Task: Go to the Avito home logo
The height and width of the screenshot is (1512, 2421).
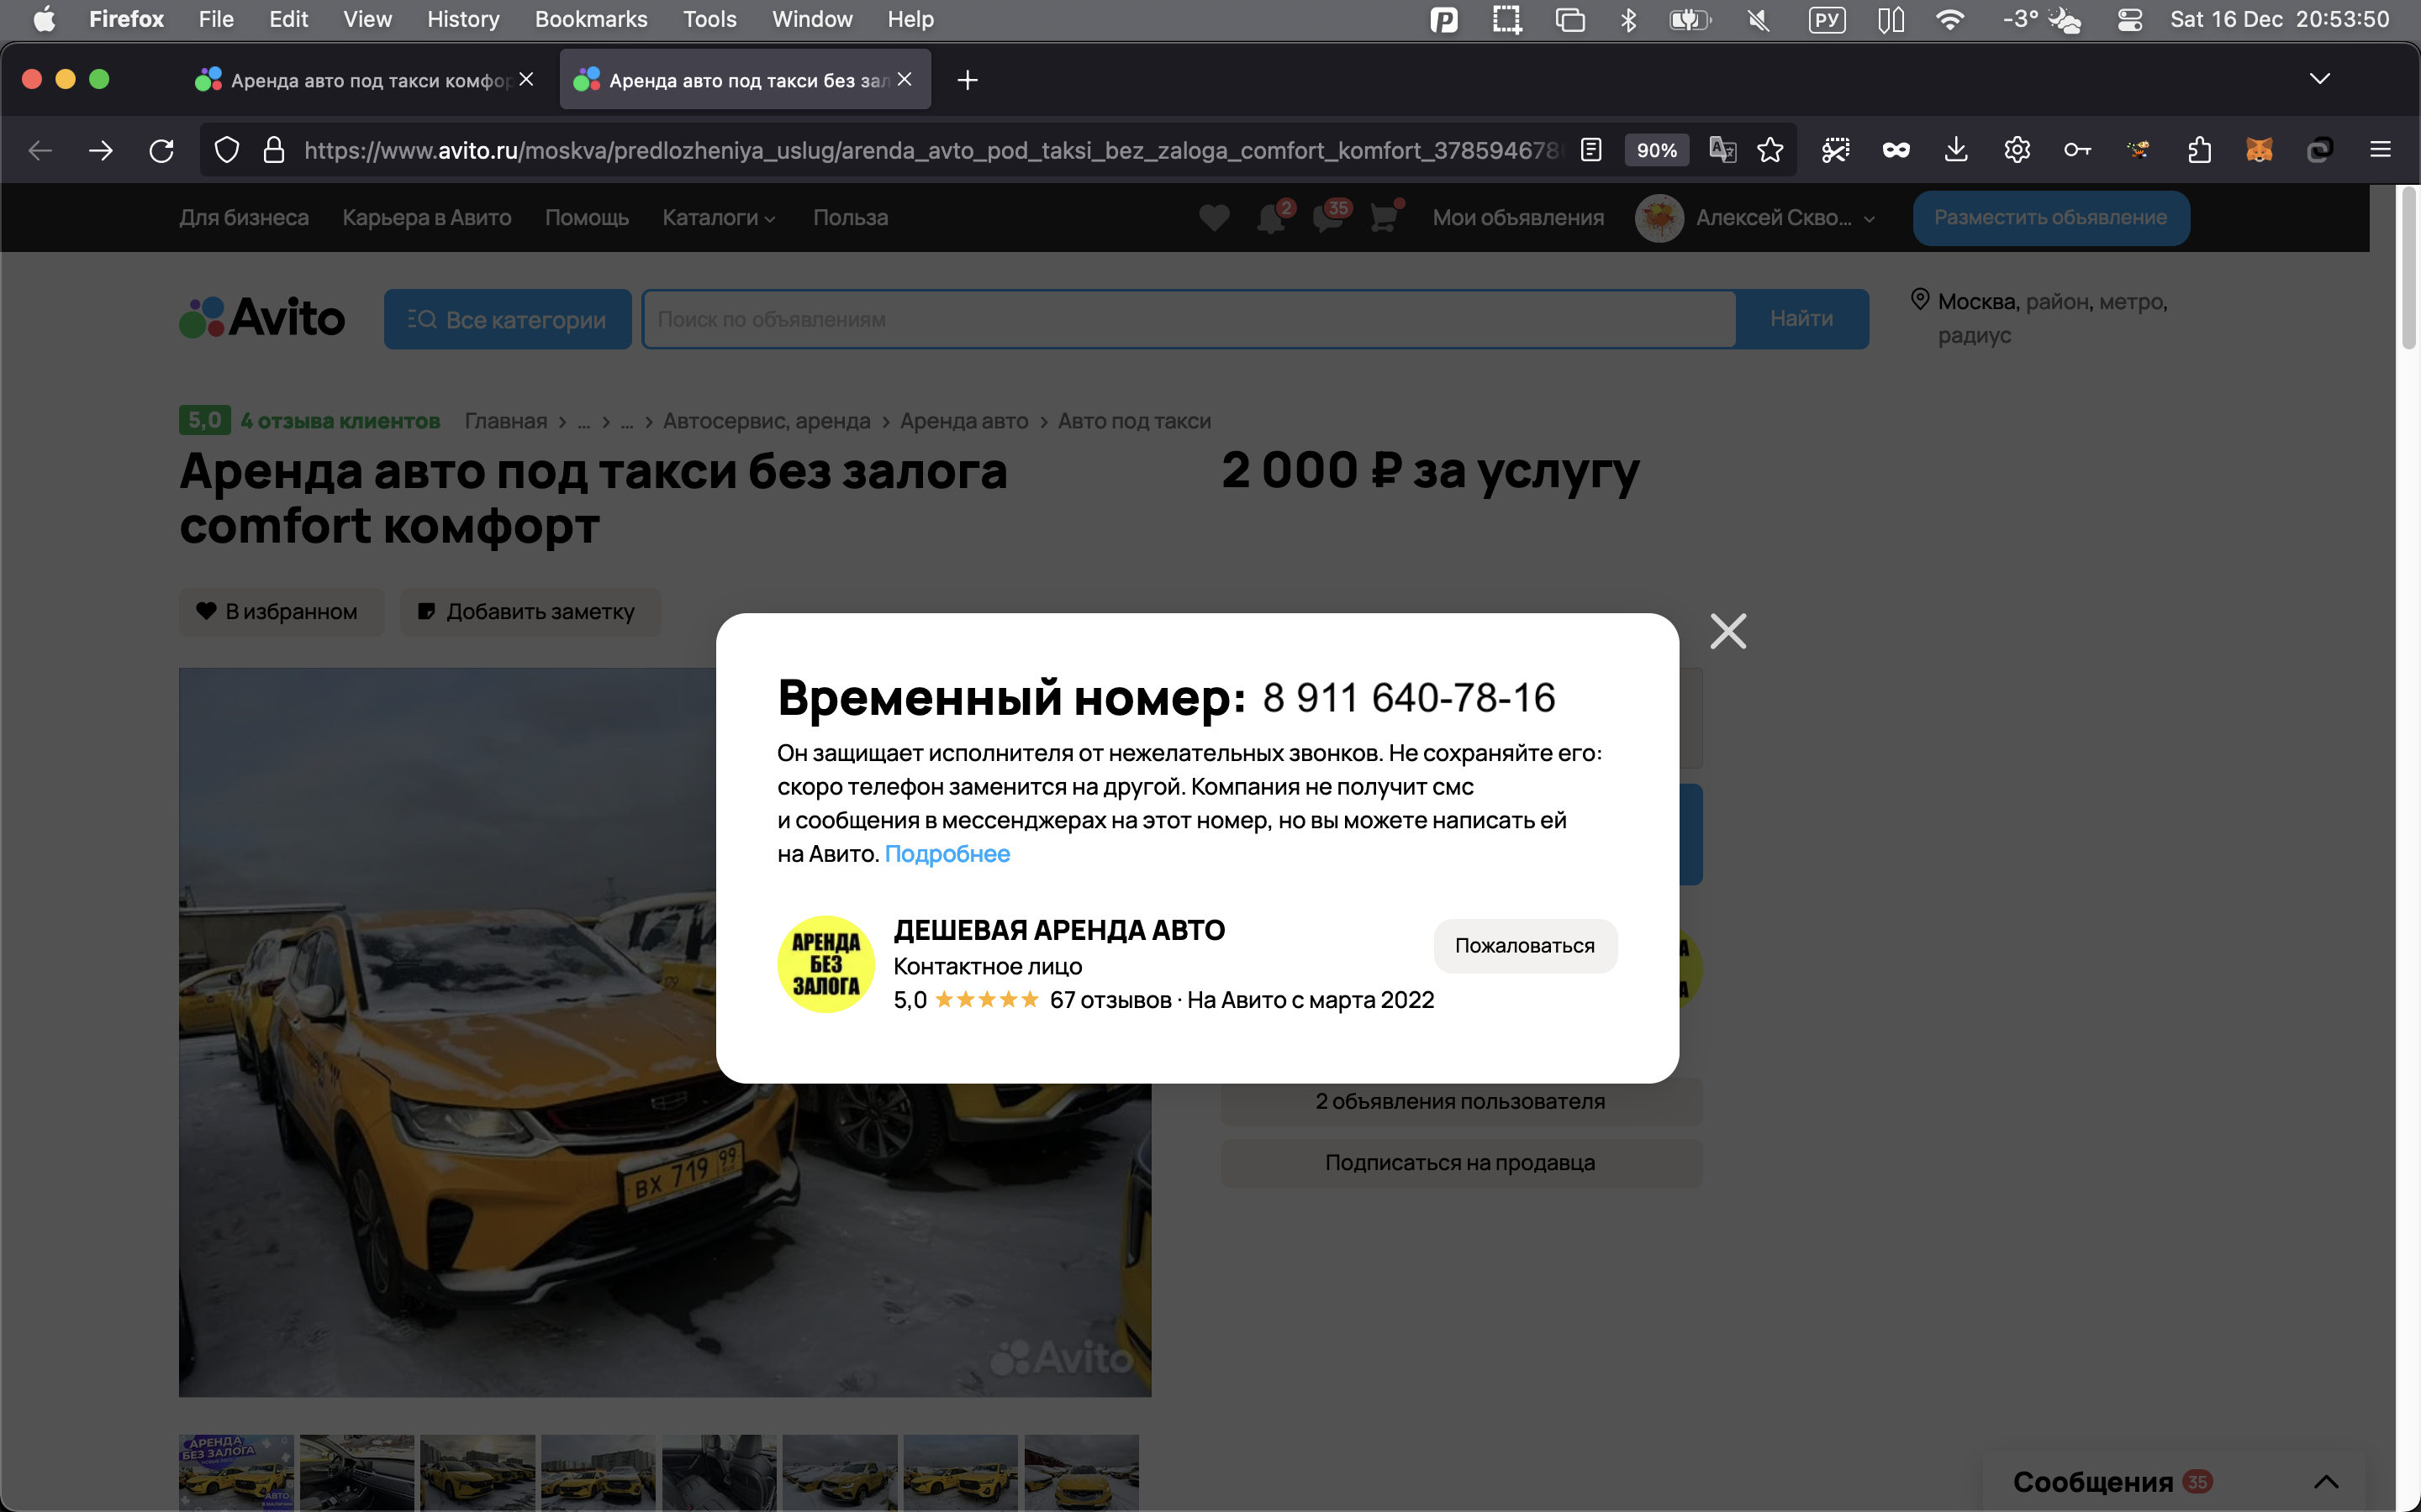Action: pyautogui.click(x=262, y=318)
